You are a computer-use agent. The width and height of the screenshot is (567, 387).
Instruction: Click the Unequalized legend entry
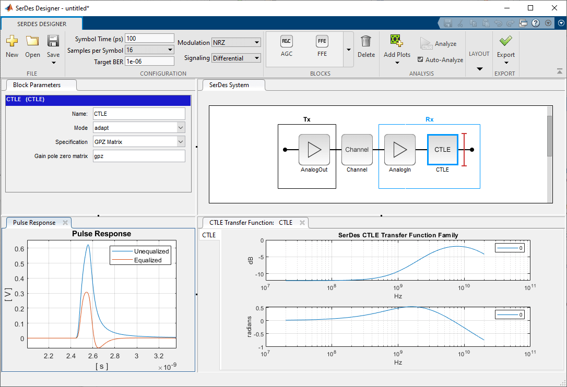(140, 251)
